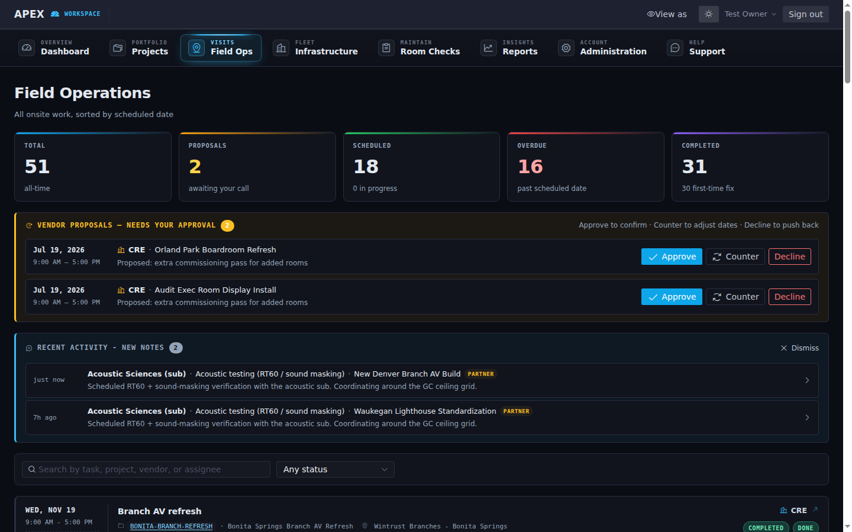Viewport: 852px width, 532px height.
Task: Select the Total 51 stat card
Action: (93, 167)
